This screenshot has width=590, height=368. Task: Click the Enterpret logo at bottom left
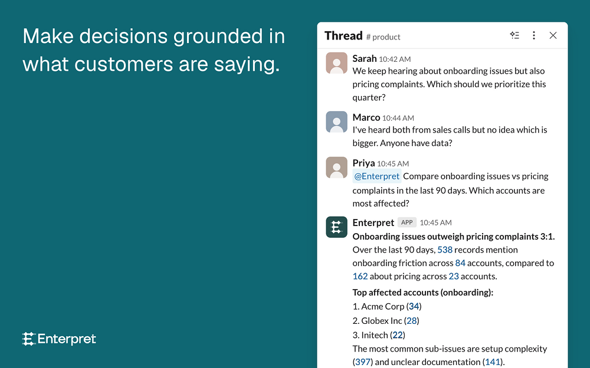coord(59,339)
